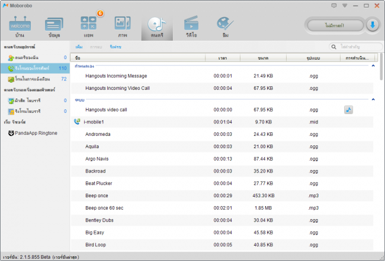The image size is (385, 261).
Task: Open the Images section in top toolbar
Action: 123,27
